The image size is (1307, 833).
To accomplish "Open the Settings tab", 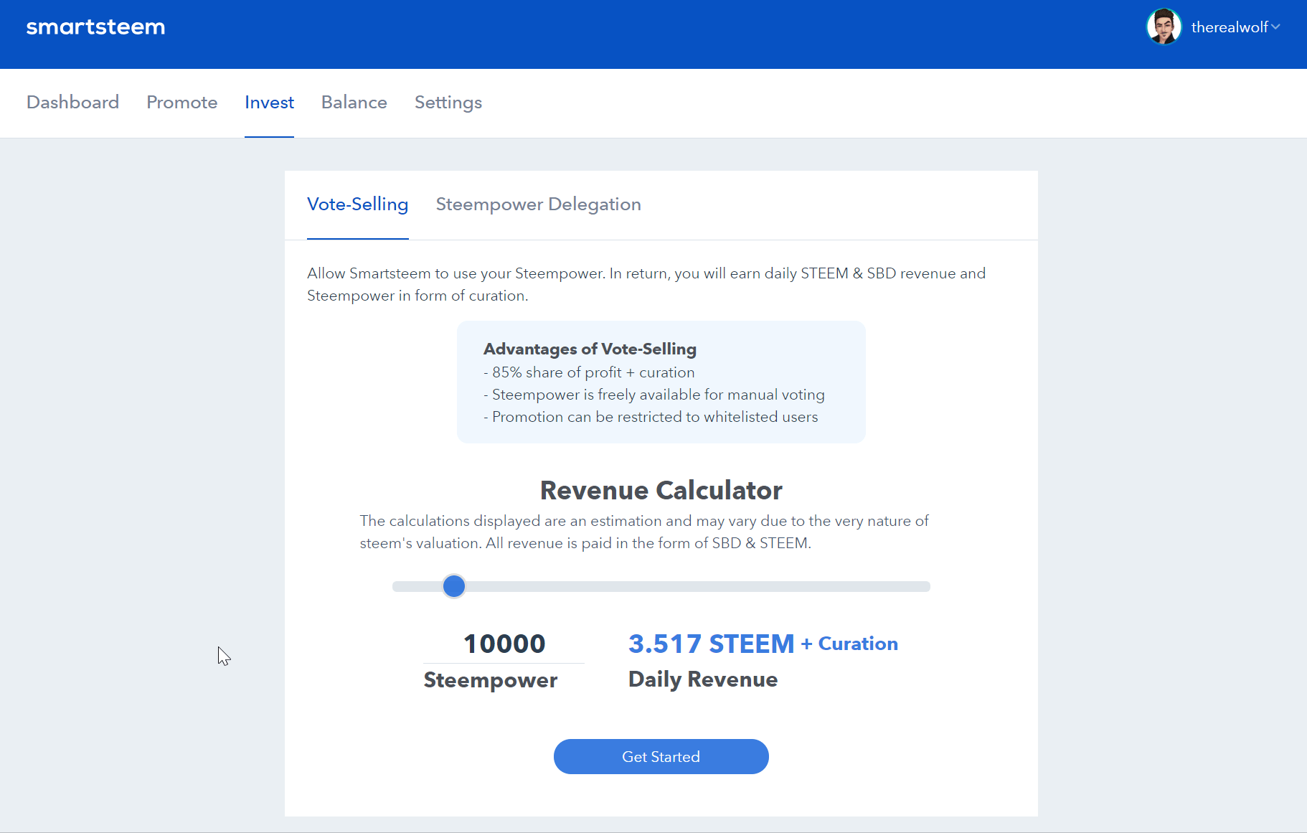I will click(x=448, y=102).
